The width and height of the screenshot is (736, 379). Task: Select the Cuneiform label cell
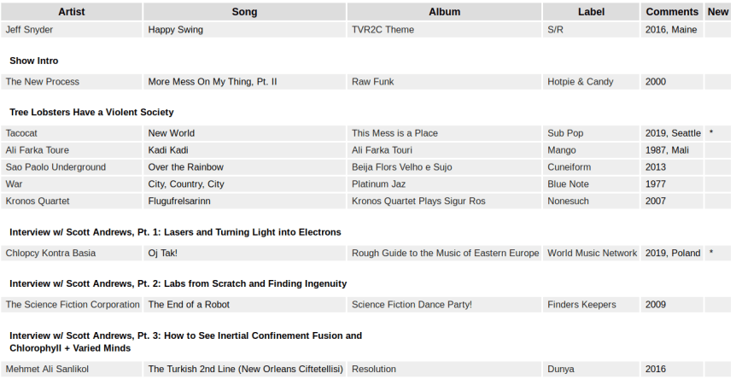coord(571,167)
